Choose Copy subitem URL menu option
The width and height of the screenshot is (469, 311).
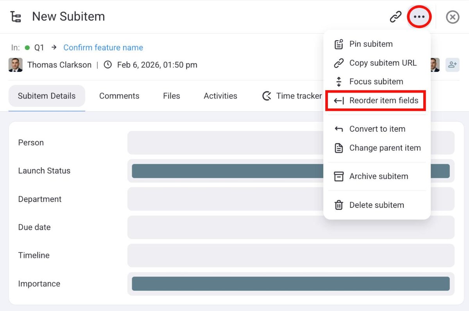click(383, 63)
